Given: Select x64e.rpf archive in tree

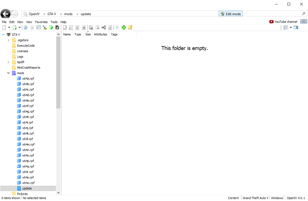Looking at the screenshot, I should pyautogui.click(x=28, y=101).
